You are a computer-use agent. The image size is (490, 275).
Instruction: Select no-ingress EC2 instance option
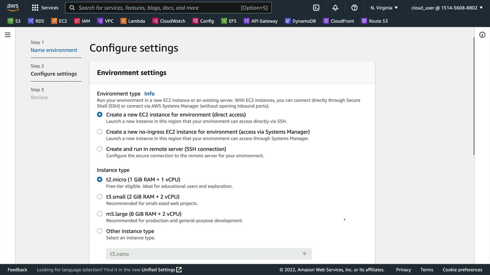tap(100, 132)
